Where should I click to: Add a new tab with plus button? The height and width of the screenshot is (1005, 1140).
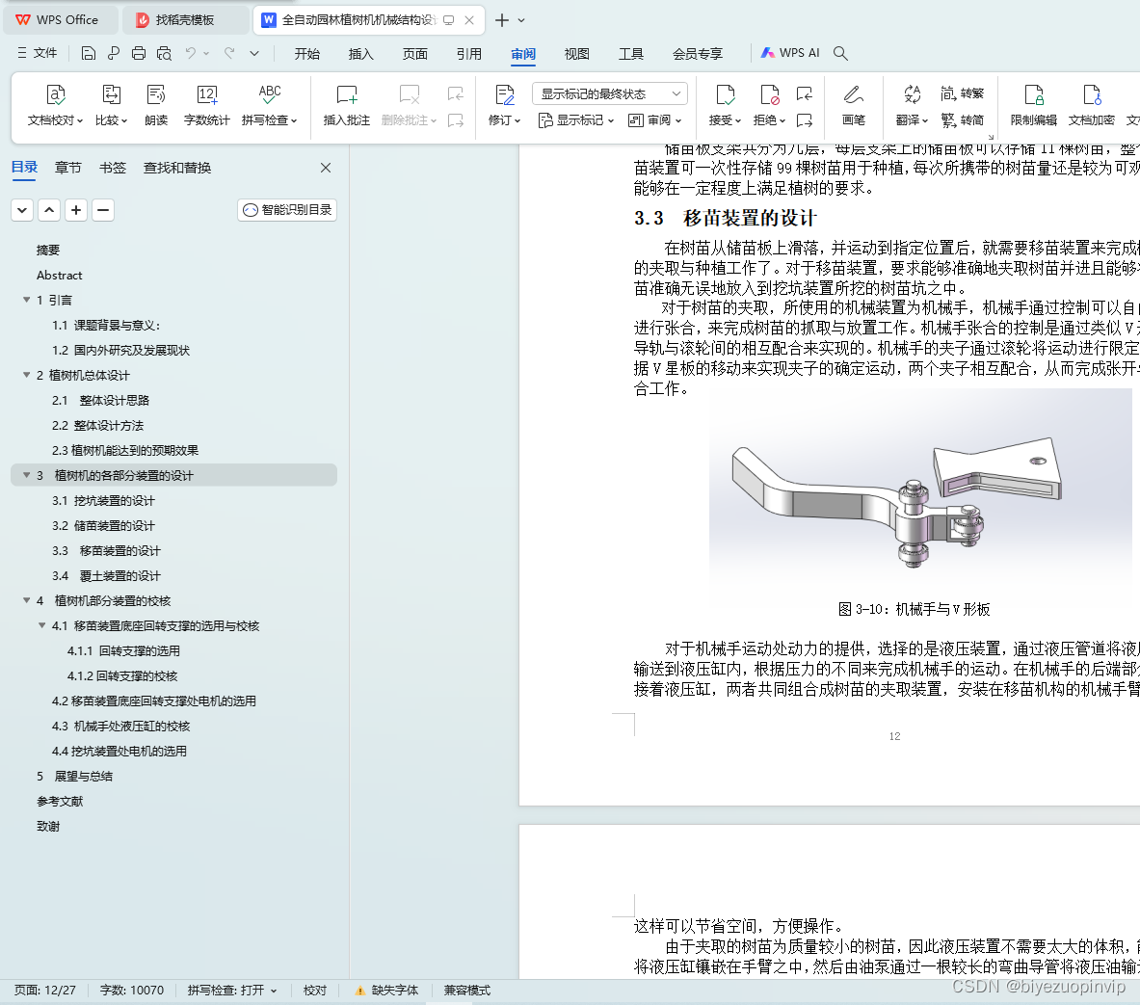click(x=502, y=20)
